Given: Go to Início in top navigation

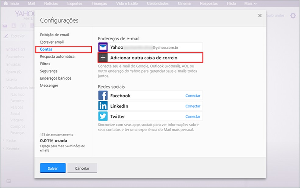Looking at the screenshot, I should [x=14, y=3].
